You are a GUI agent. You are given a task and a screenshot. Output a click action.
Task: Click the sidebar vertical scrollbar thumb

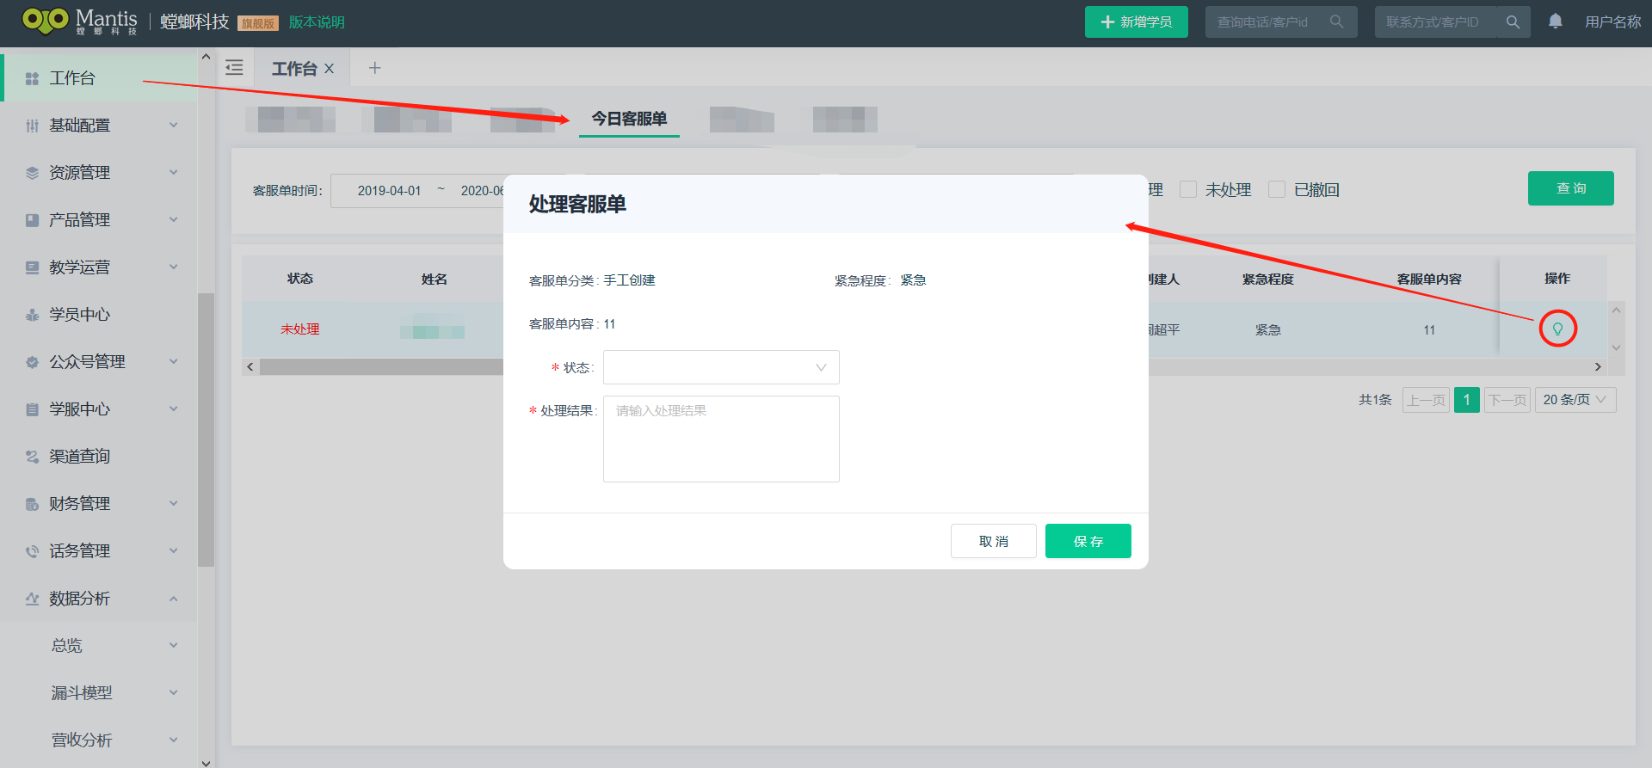point(206,430)
